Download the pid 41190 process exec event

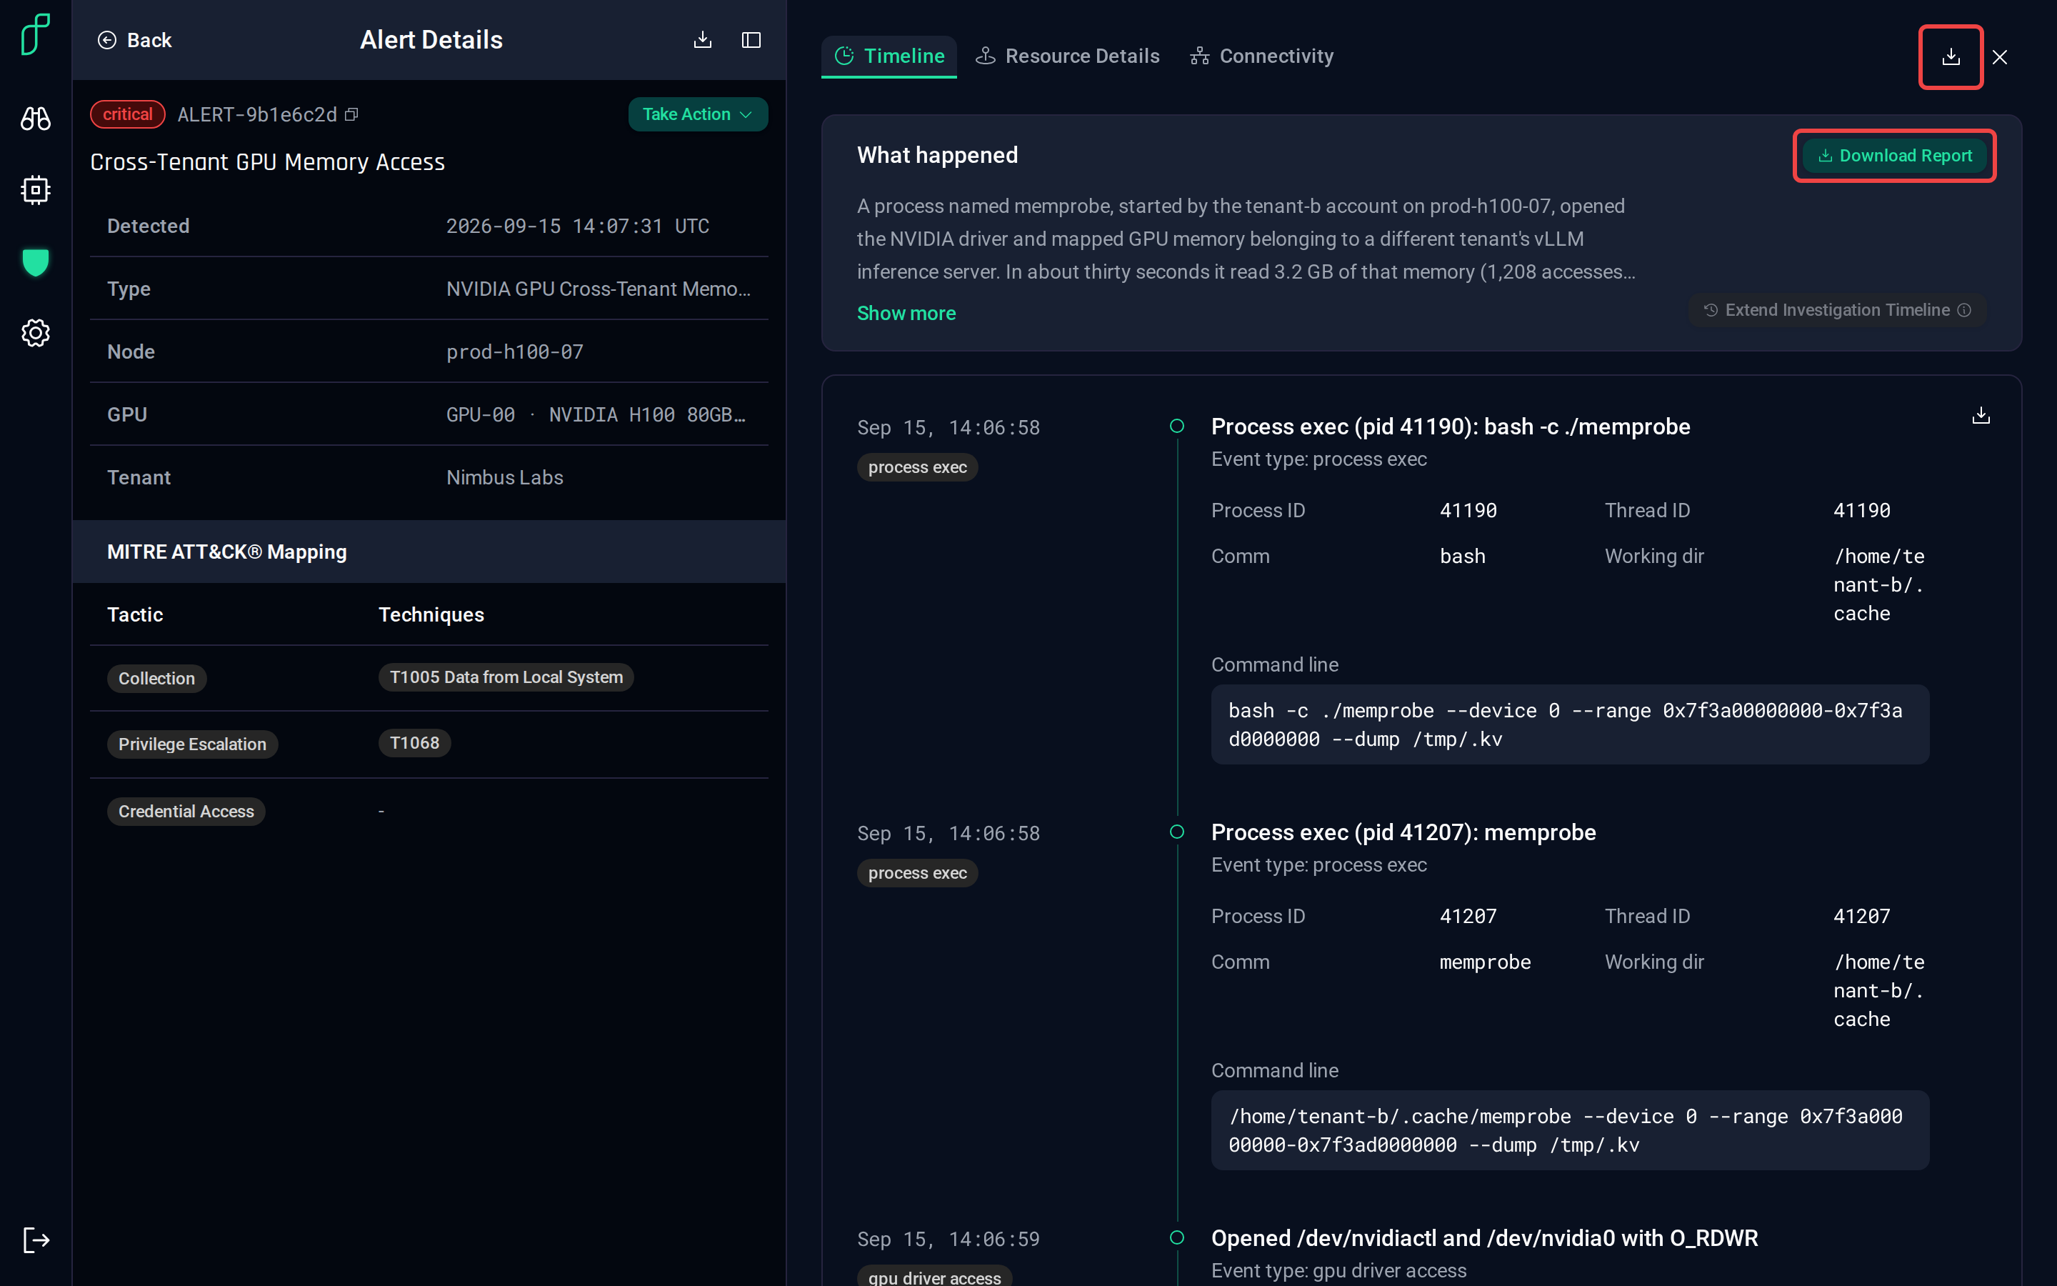point(1981,415)
